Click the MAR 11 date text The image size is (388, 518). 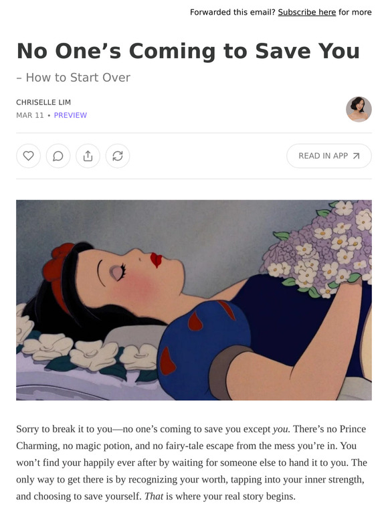(x=30, y=115)
